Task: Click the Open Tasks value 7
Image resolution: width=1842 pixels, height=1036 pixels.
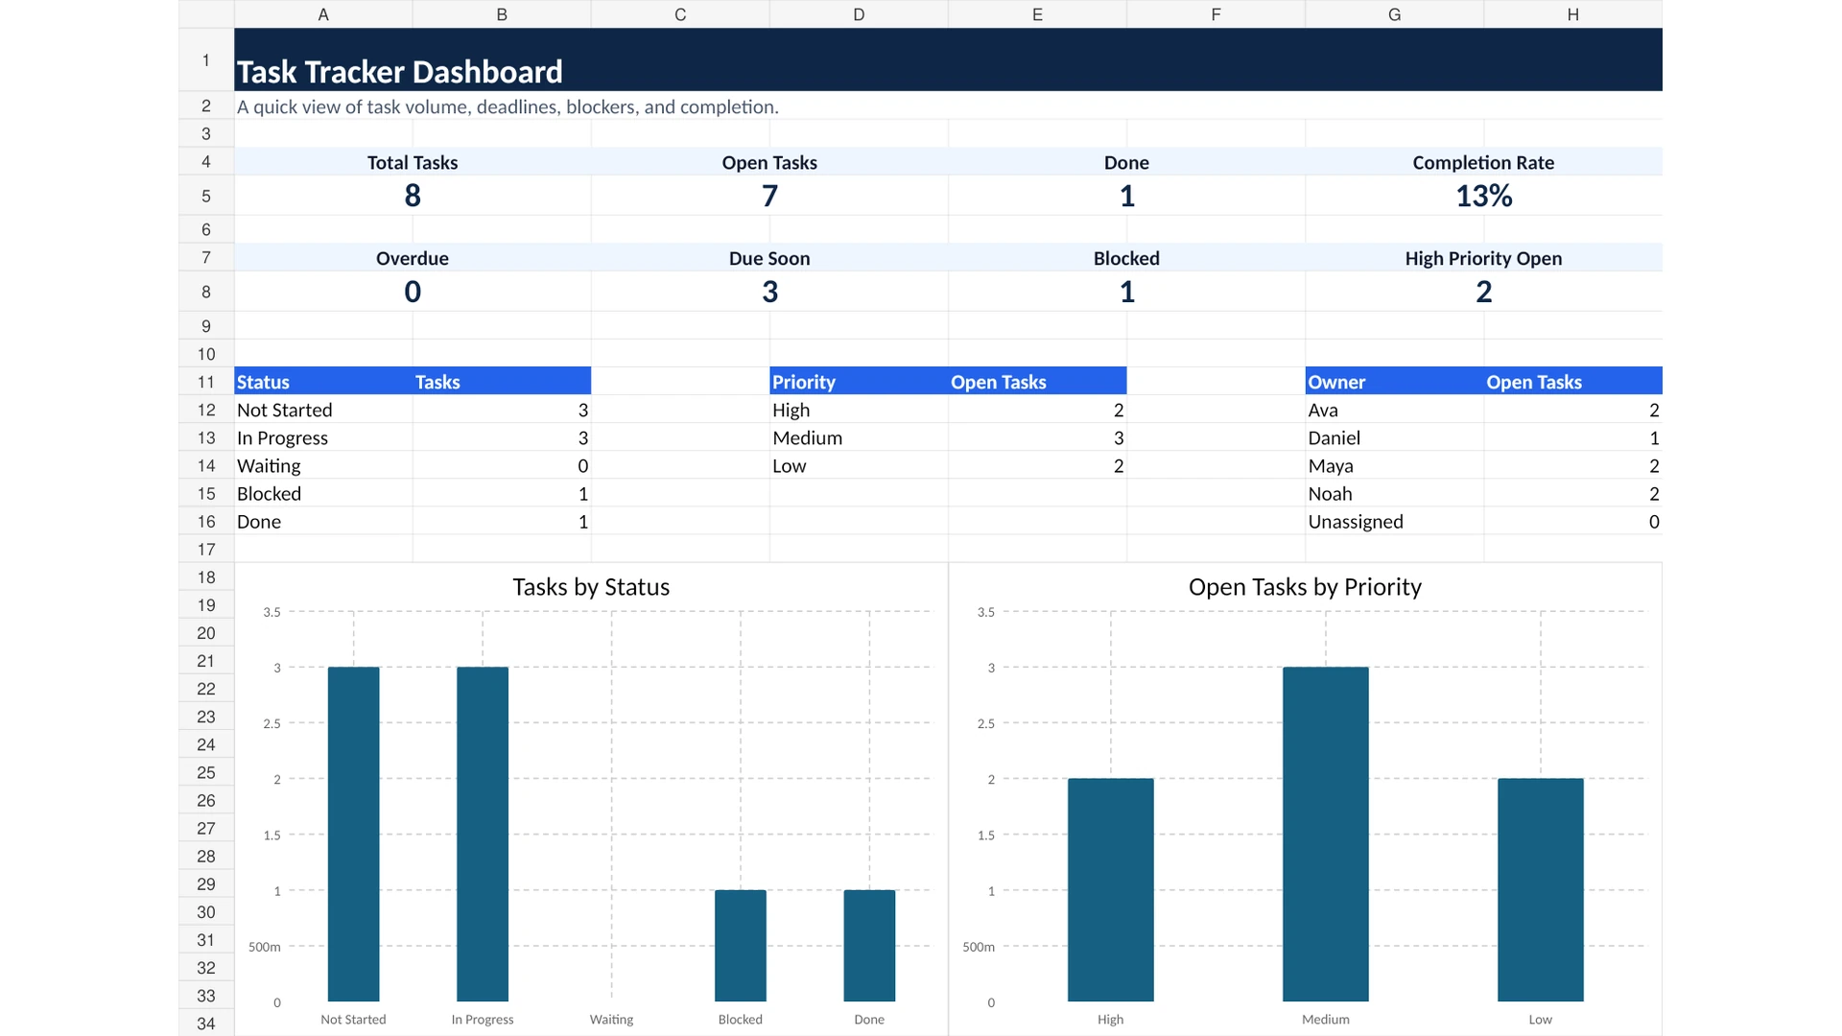Action: (769, 196)
